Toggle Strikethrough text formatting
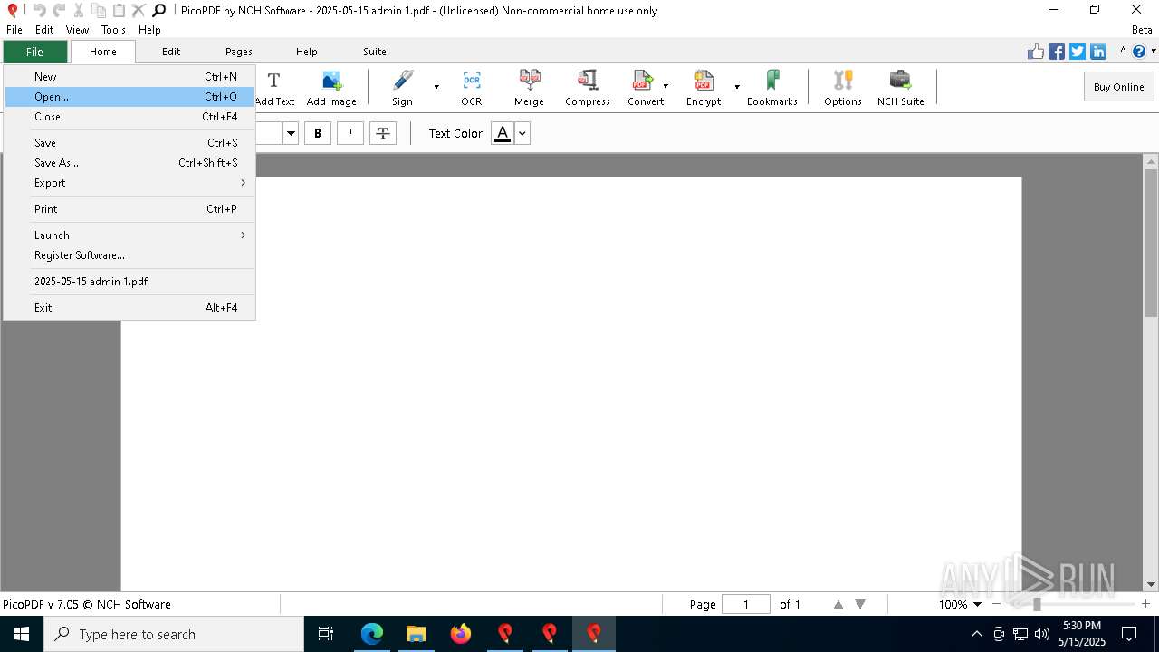The image size is (1159, 652). click(x=383, y=133)
